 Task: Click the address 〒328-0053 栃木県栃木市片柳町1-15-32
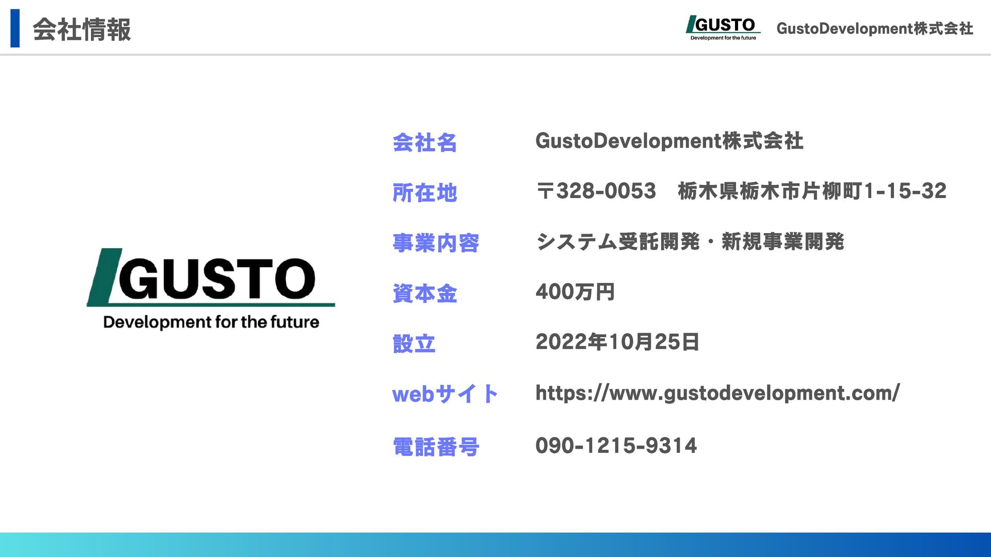pyautogui.click(x=741, y=191)
